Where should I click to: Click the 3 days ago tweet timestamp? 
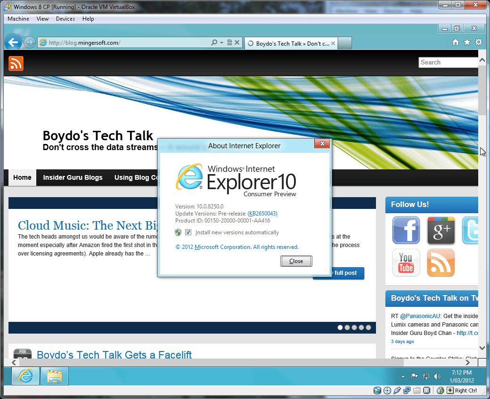(x=402, y=341)
